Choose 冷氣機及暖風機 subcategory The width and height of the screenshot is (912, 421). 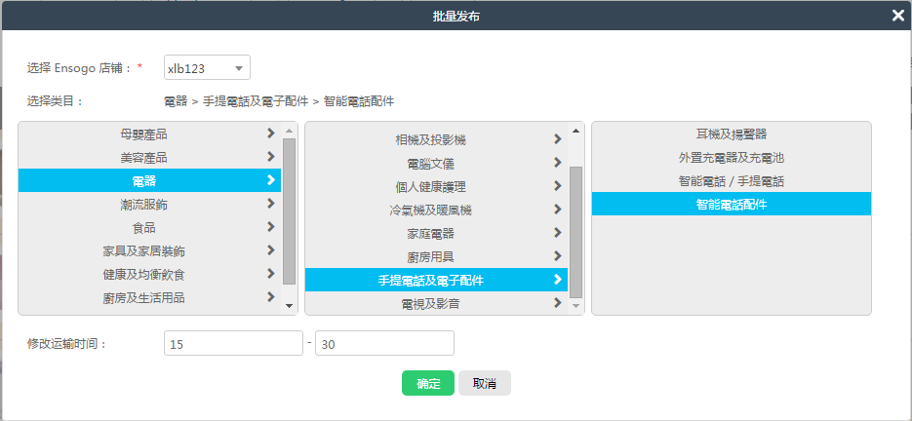coord(430,210)
